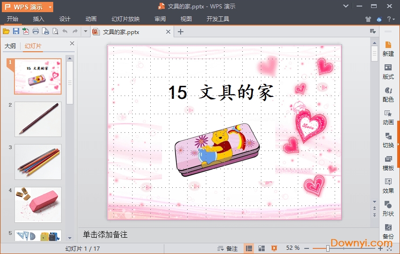The width and height of the screenshot is (400, 254).
Task: Open print preview with magnifier page icon
Action: [55, 31]
